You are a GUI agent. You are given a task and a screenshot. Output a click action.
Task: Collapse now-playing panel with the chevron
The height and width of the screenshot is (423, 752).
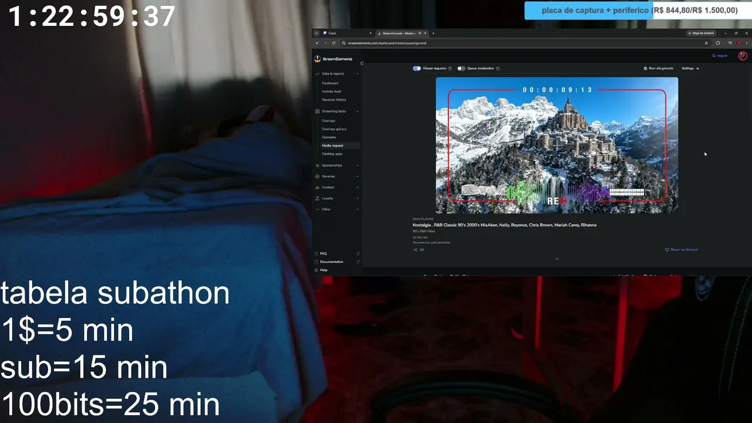(557, 259)
